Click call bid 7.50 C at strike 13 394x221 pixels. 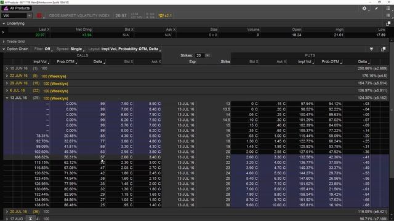[126, 104]
